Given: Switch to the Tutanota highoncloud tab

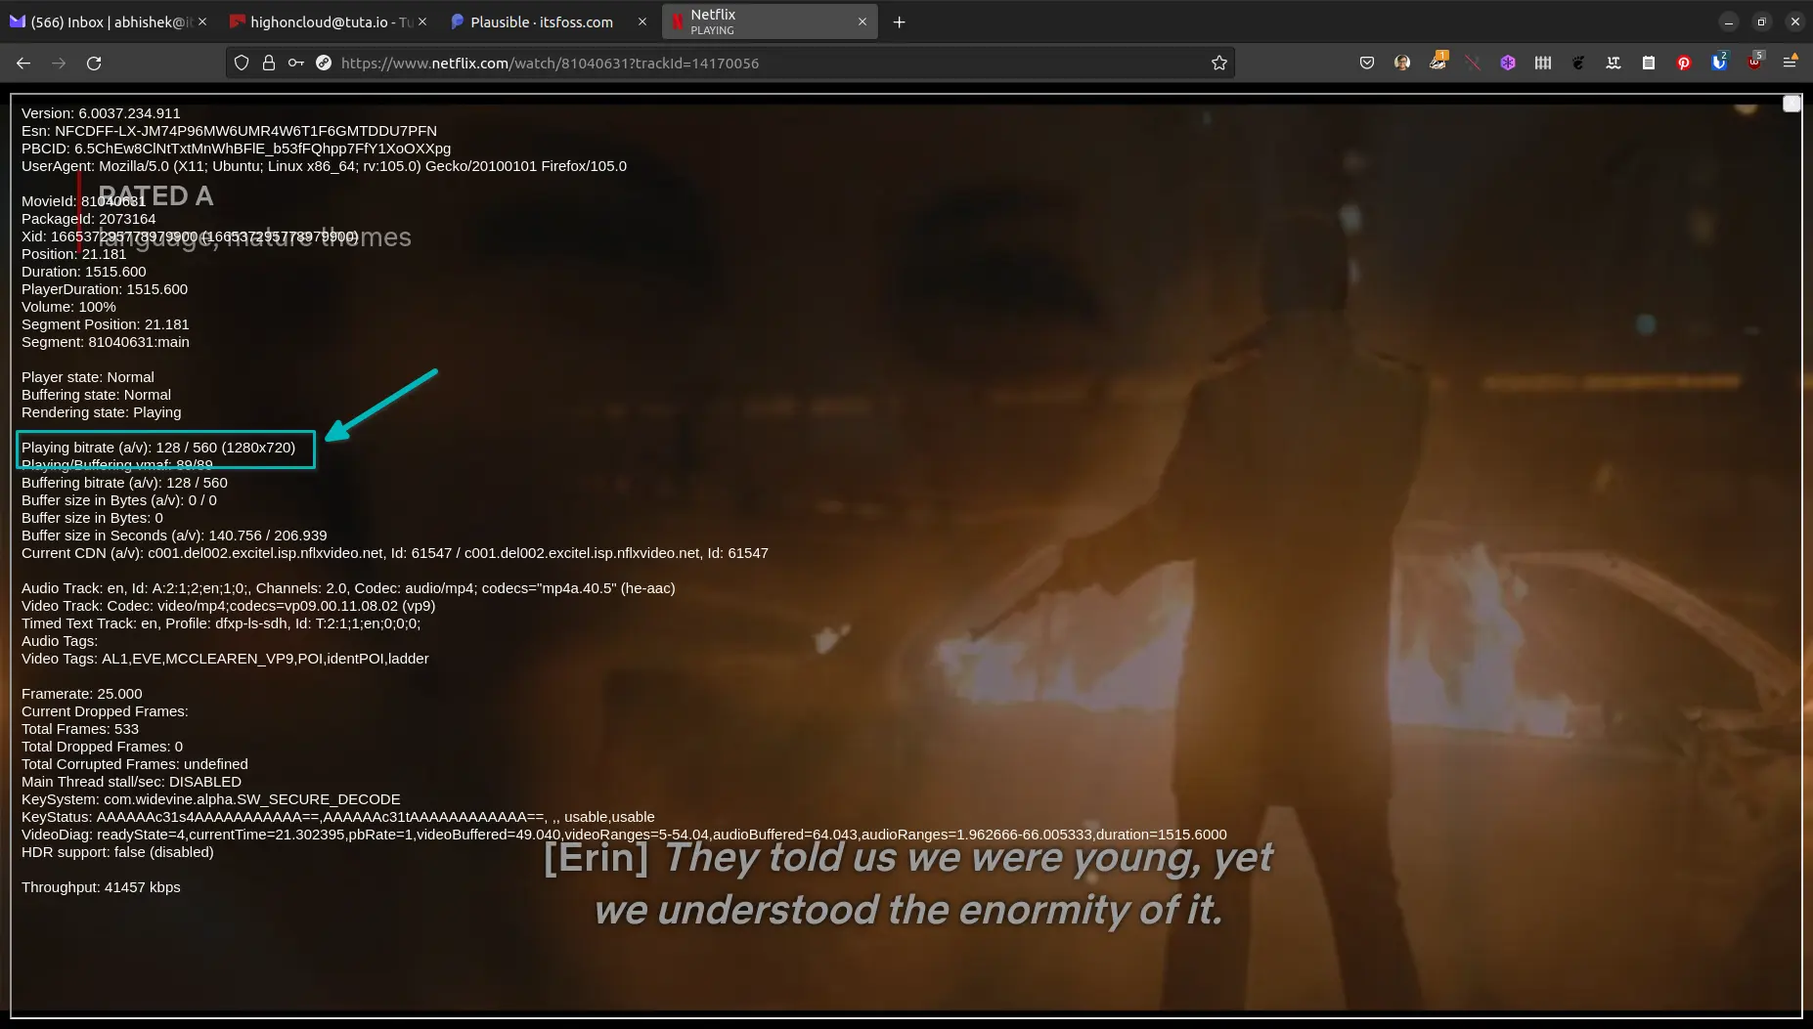Looking at the screenshot, I should (x=329, y=22).
